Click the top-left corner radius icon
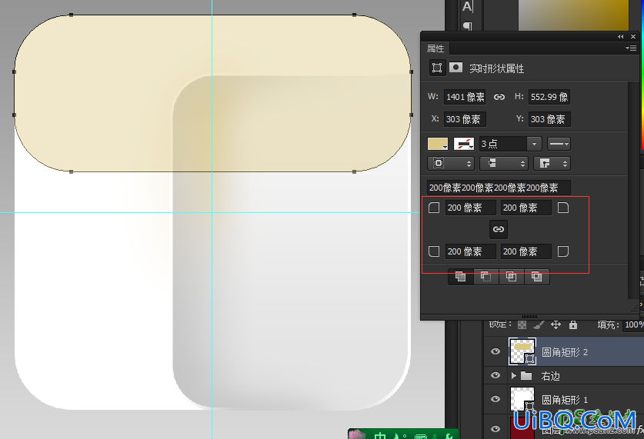This screenshot has height=439, width=644. [434, 208]
